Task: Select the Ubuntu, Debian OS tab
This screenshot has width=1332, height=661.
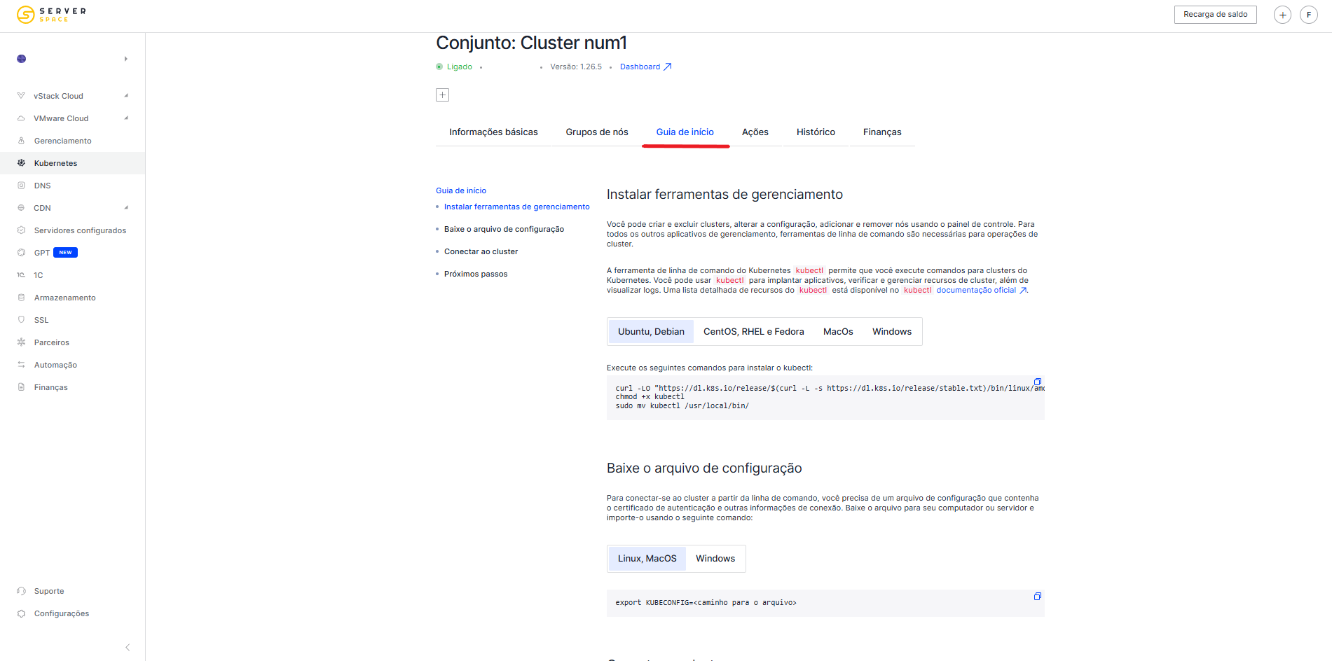Action: pos(651,332)
